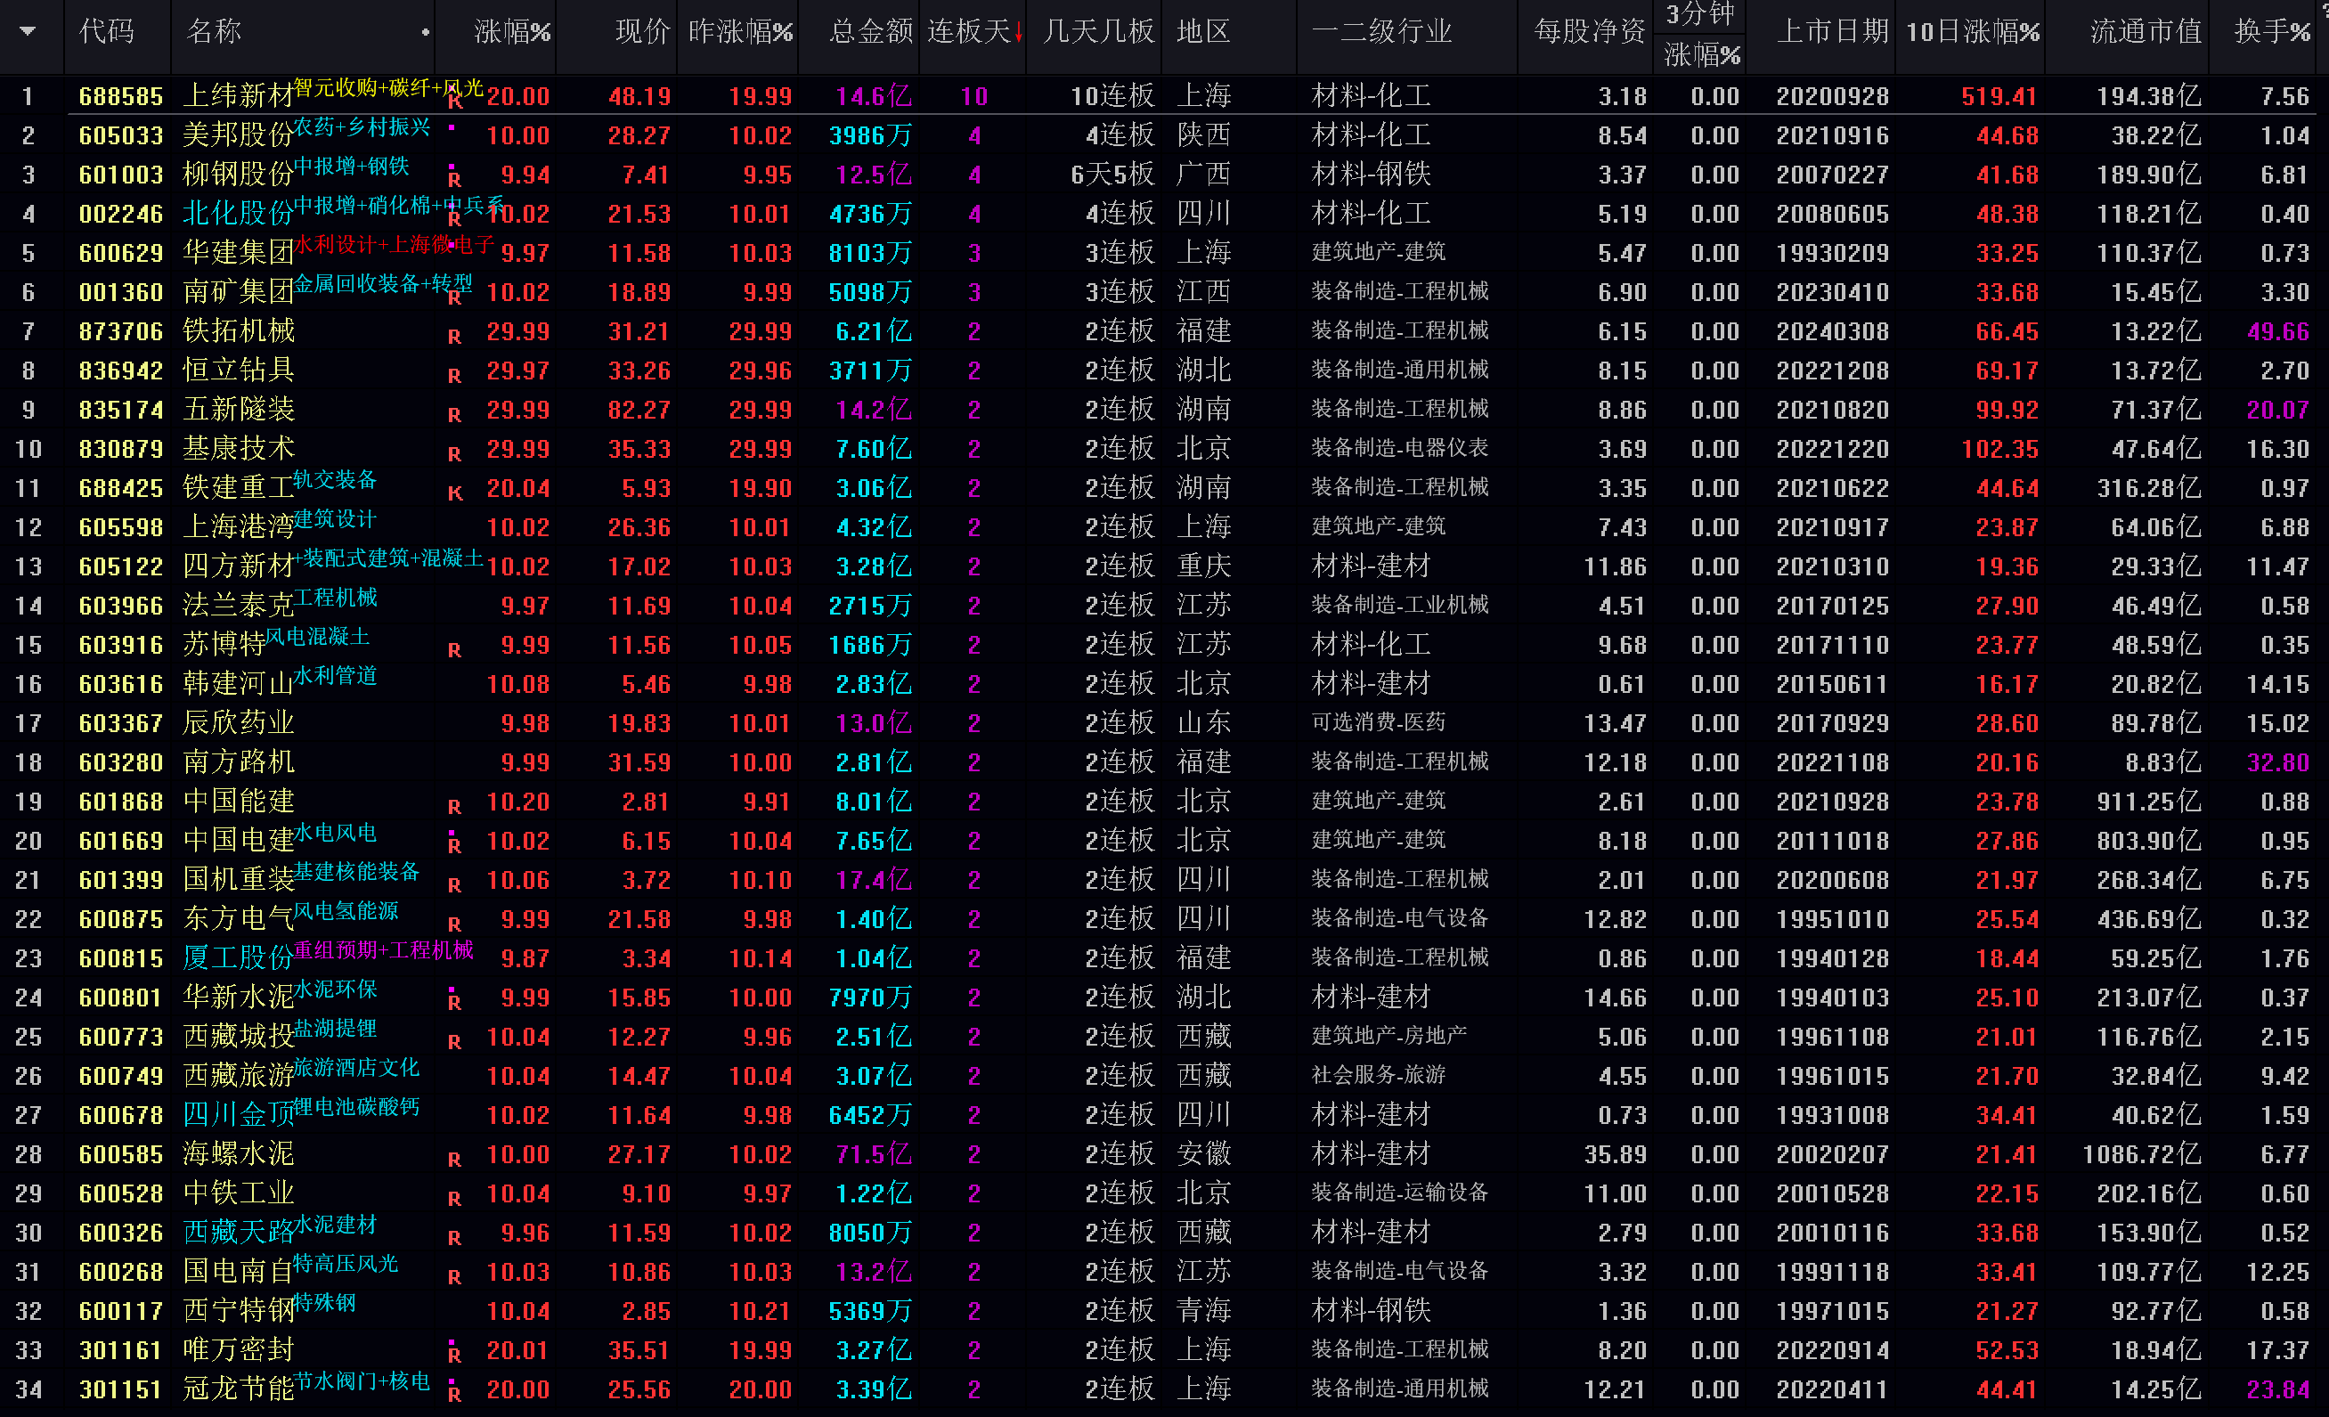Click the R marker in 铁拓机械 row
This screenshot has width=2329, height=1417.
click(x=454, y=336)
